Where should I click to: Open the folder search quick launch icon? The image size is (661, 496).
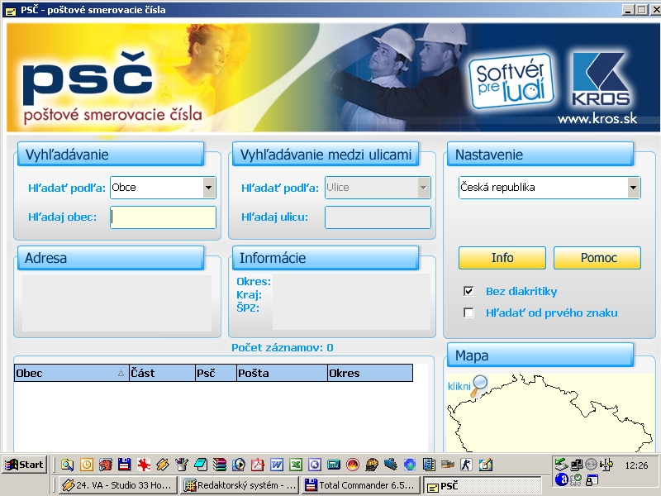(67, 465)
